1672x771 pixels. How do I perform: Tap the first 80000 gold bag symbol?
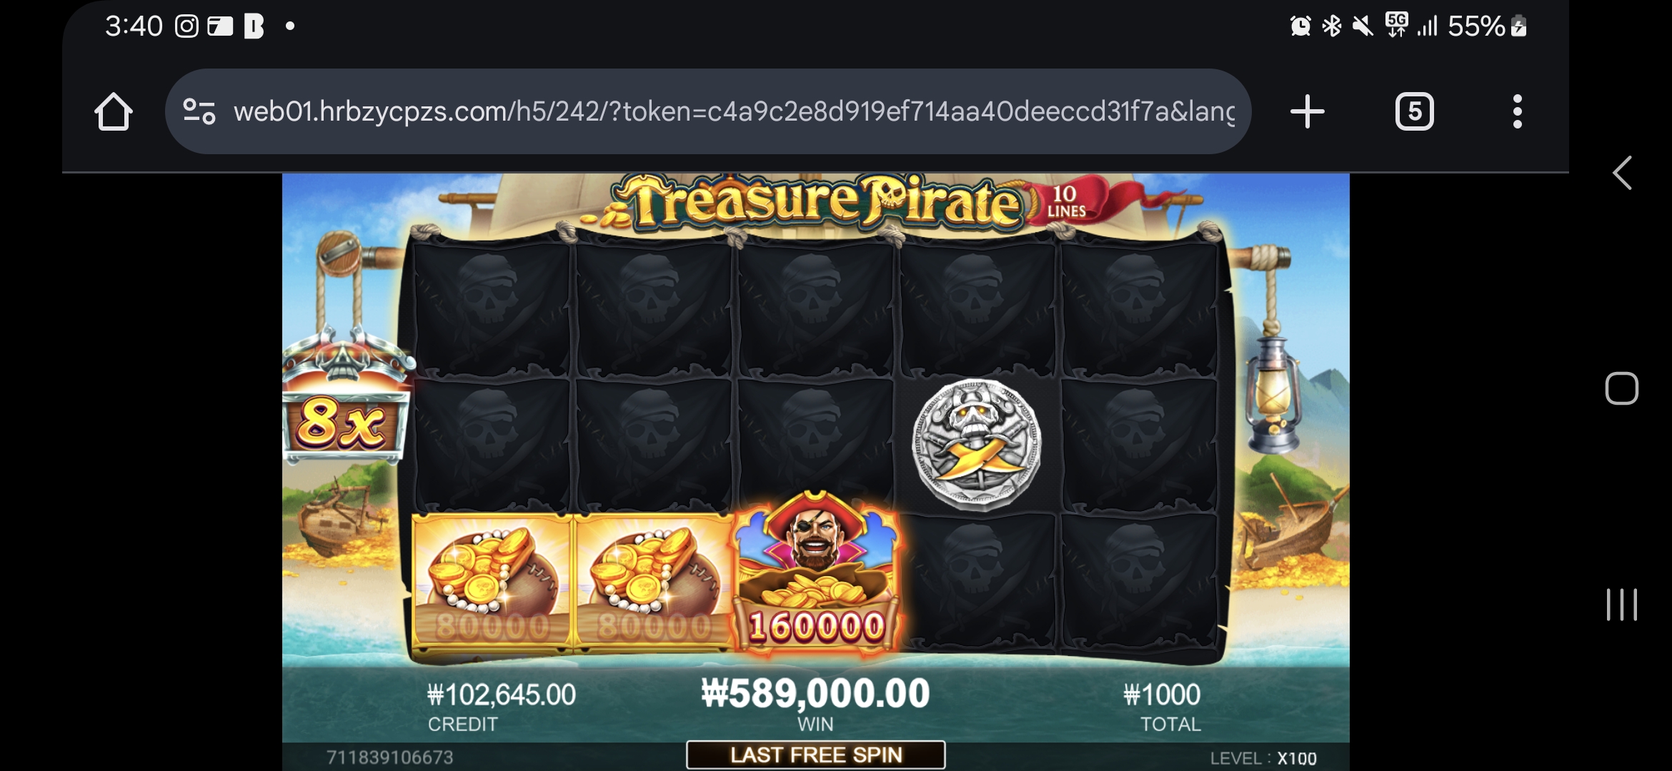click(x=492, y=581)
